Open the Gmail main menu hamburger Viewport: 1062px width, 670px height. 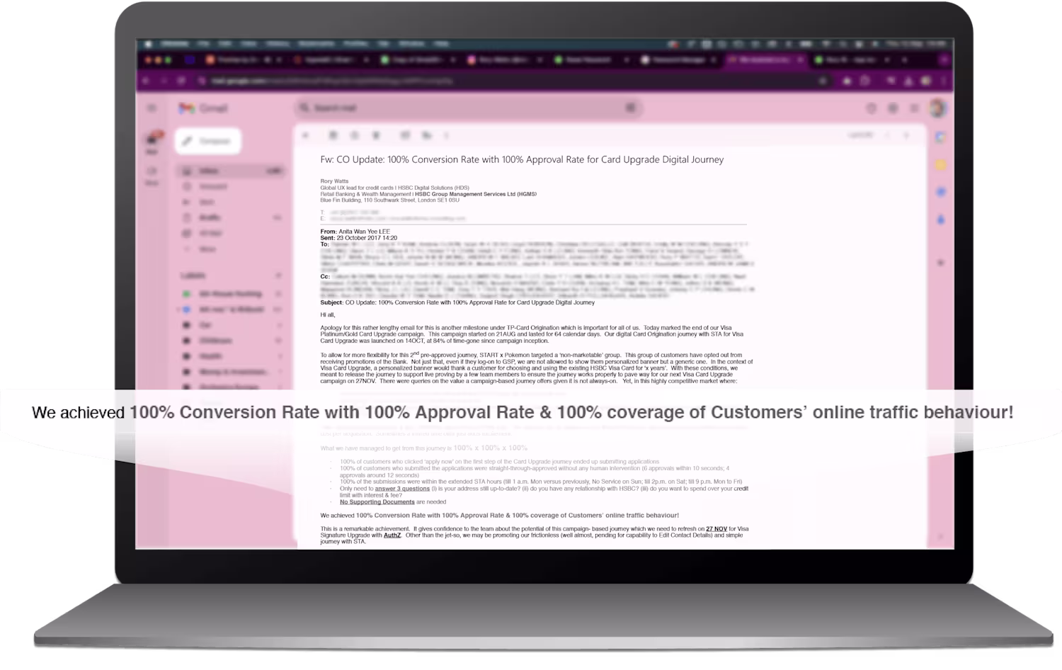152,108
